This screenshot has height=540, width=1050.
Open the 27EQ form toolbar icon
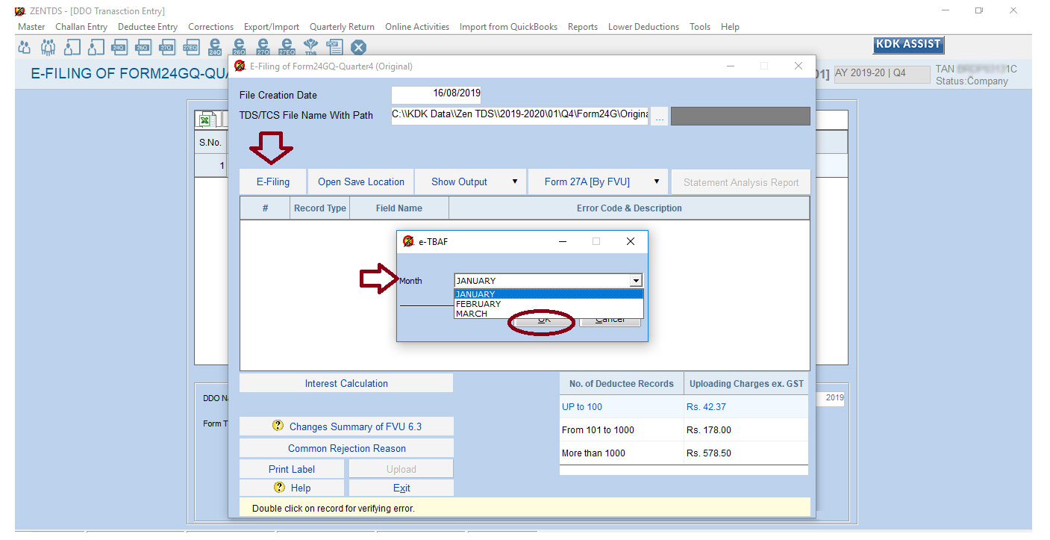point(191,47)
